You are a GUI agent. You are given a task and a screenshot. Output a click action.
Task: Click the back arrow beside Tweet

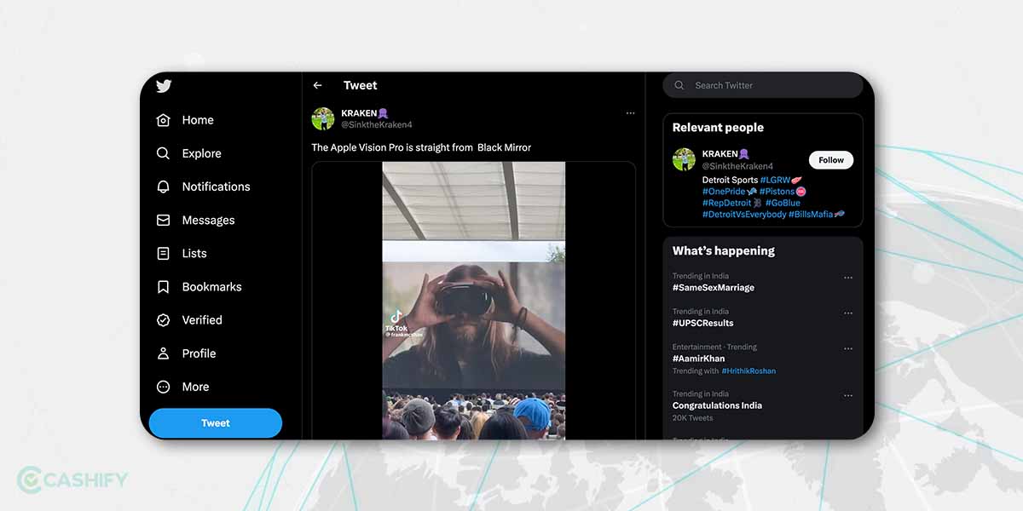tap(318, 85)
